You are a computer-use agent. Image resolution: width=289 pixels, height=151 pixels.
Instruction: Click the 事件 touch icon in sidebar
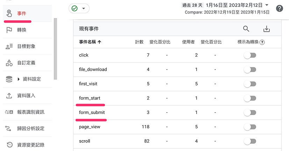(x=9, y=14)
